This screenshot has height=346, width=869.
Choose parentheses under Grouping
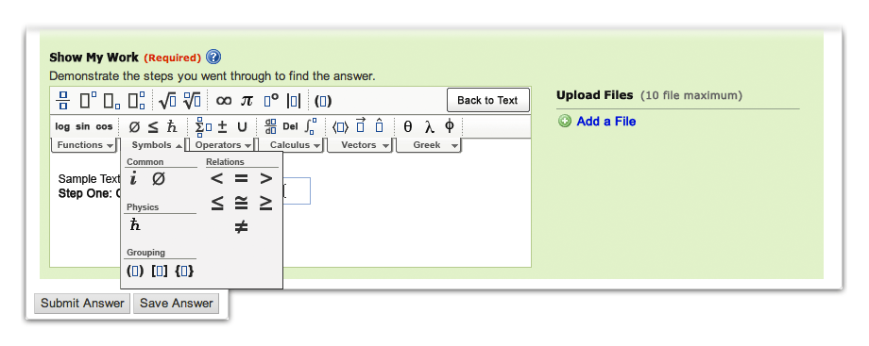(x=135, y=272)
